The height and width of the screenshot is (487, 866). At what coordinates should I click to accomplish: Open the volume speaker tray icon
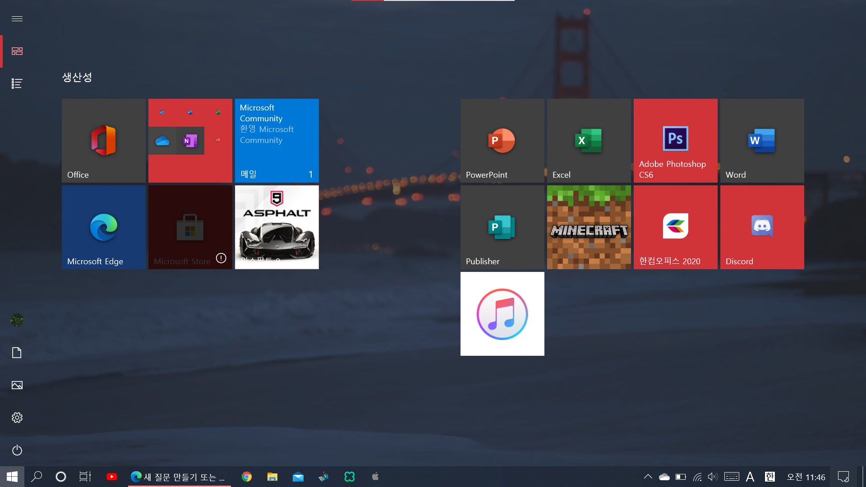pyautogui.click(x=713, y=477)
